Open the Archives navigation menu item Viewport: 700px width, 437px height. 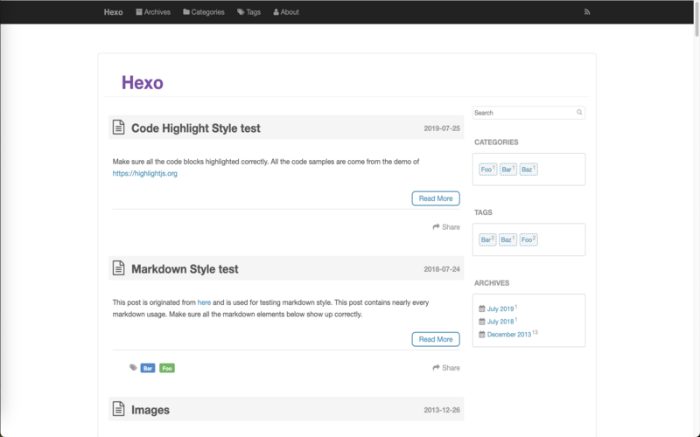(x=153, y=12)
